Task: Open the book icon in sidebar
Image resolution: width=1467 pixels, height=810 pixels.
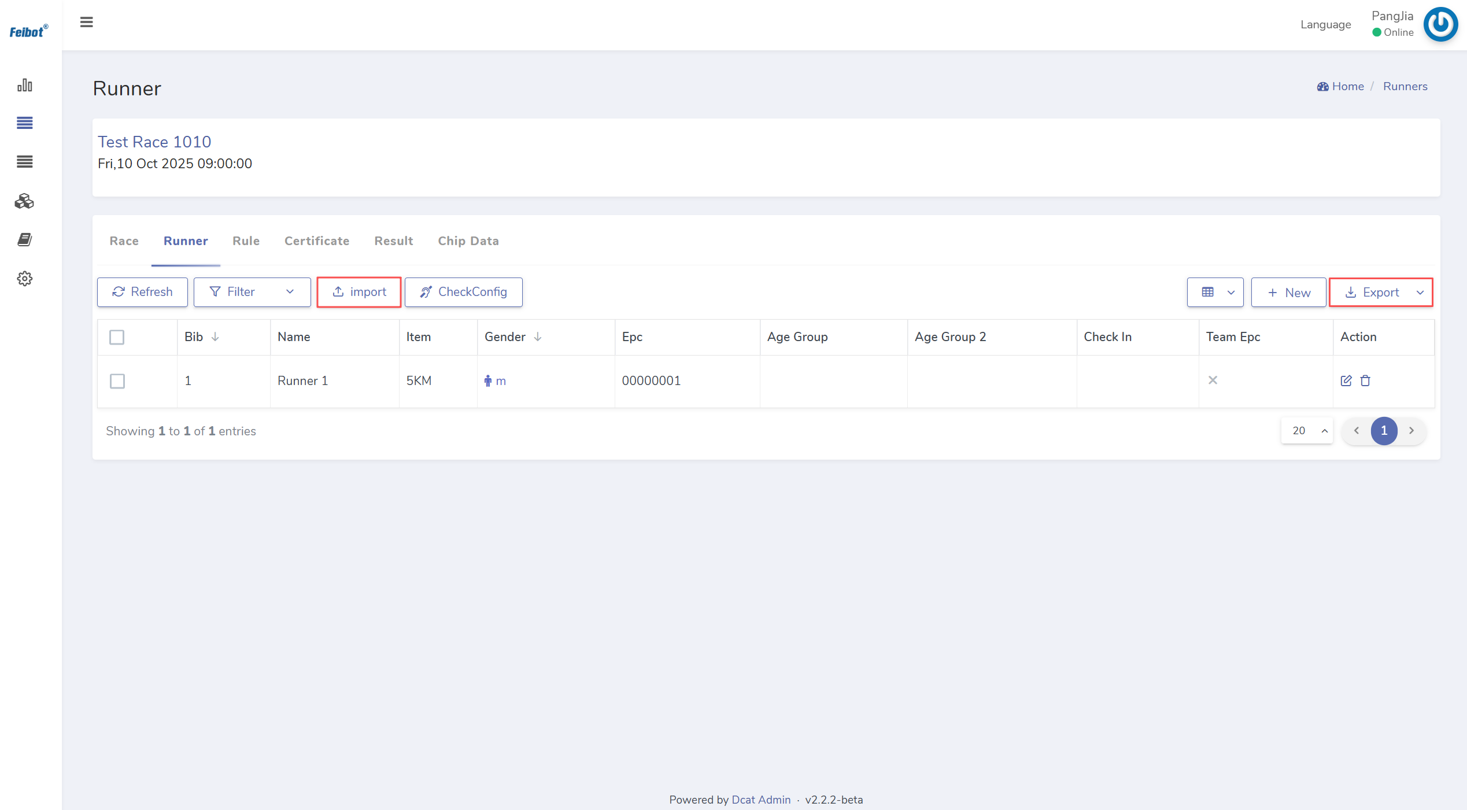Action: 24,239
